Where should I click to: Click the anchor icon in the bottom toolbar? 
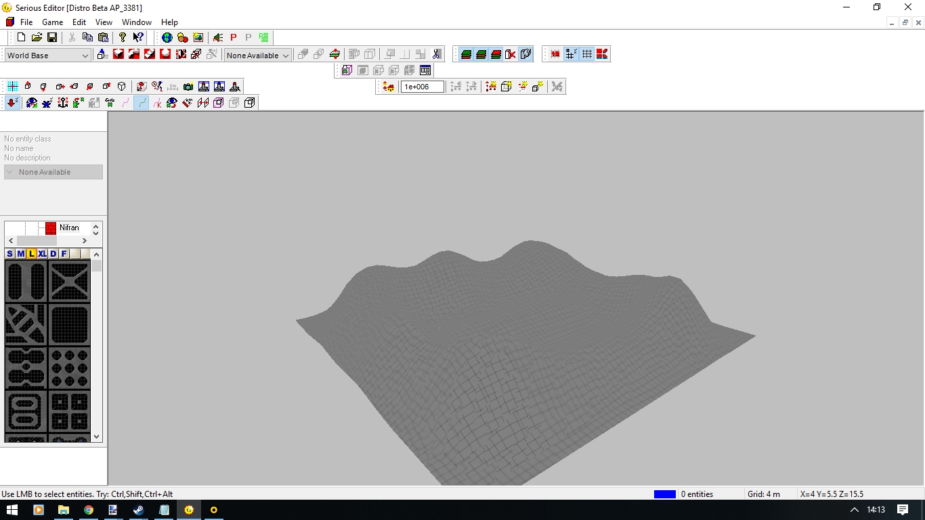click(x=63, y=102)
